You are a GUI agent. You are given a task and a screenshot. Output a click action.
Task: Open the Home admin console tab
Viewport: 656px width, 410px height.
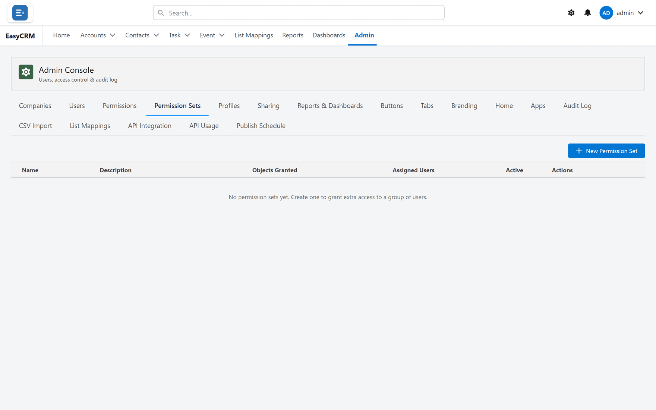click(x=504, y=105)
